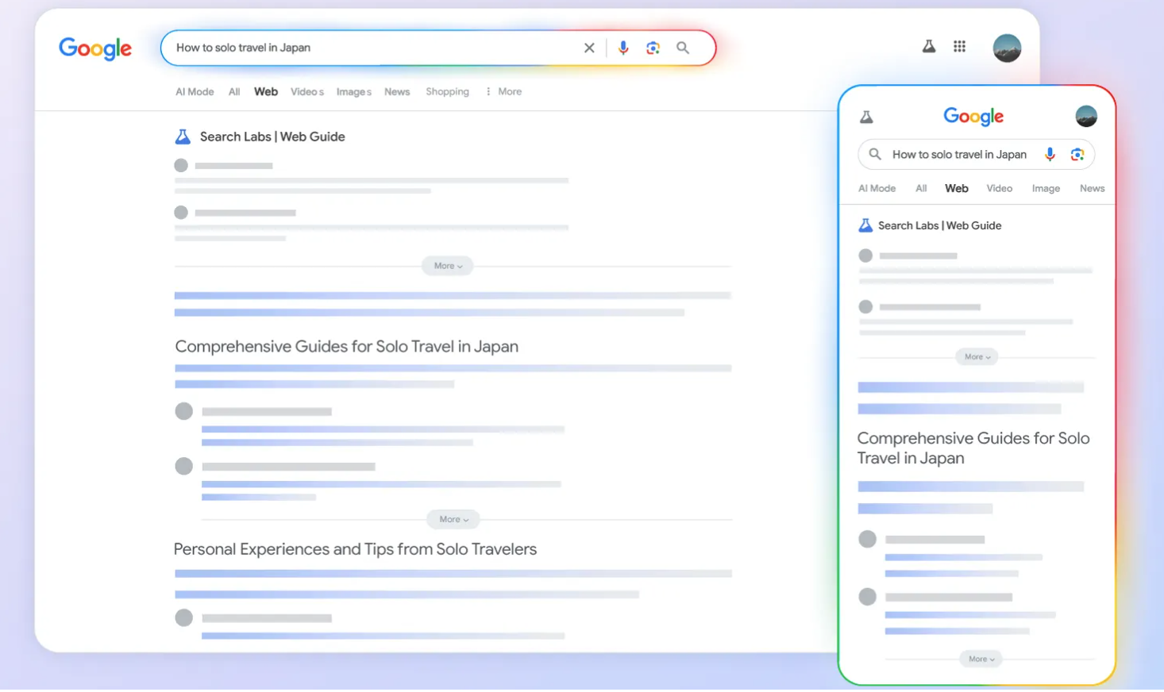
Task: Open Labs flask icon in mobile view
Action: (x=866, y=117)
